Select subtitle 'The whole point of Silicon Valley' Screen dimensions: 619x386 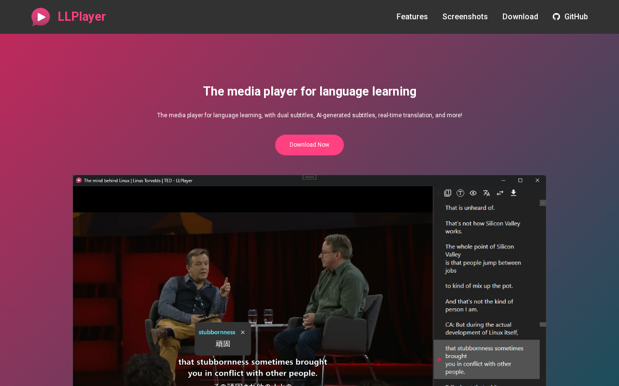480,250
